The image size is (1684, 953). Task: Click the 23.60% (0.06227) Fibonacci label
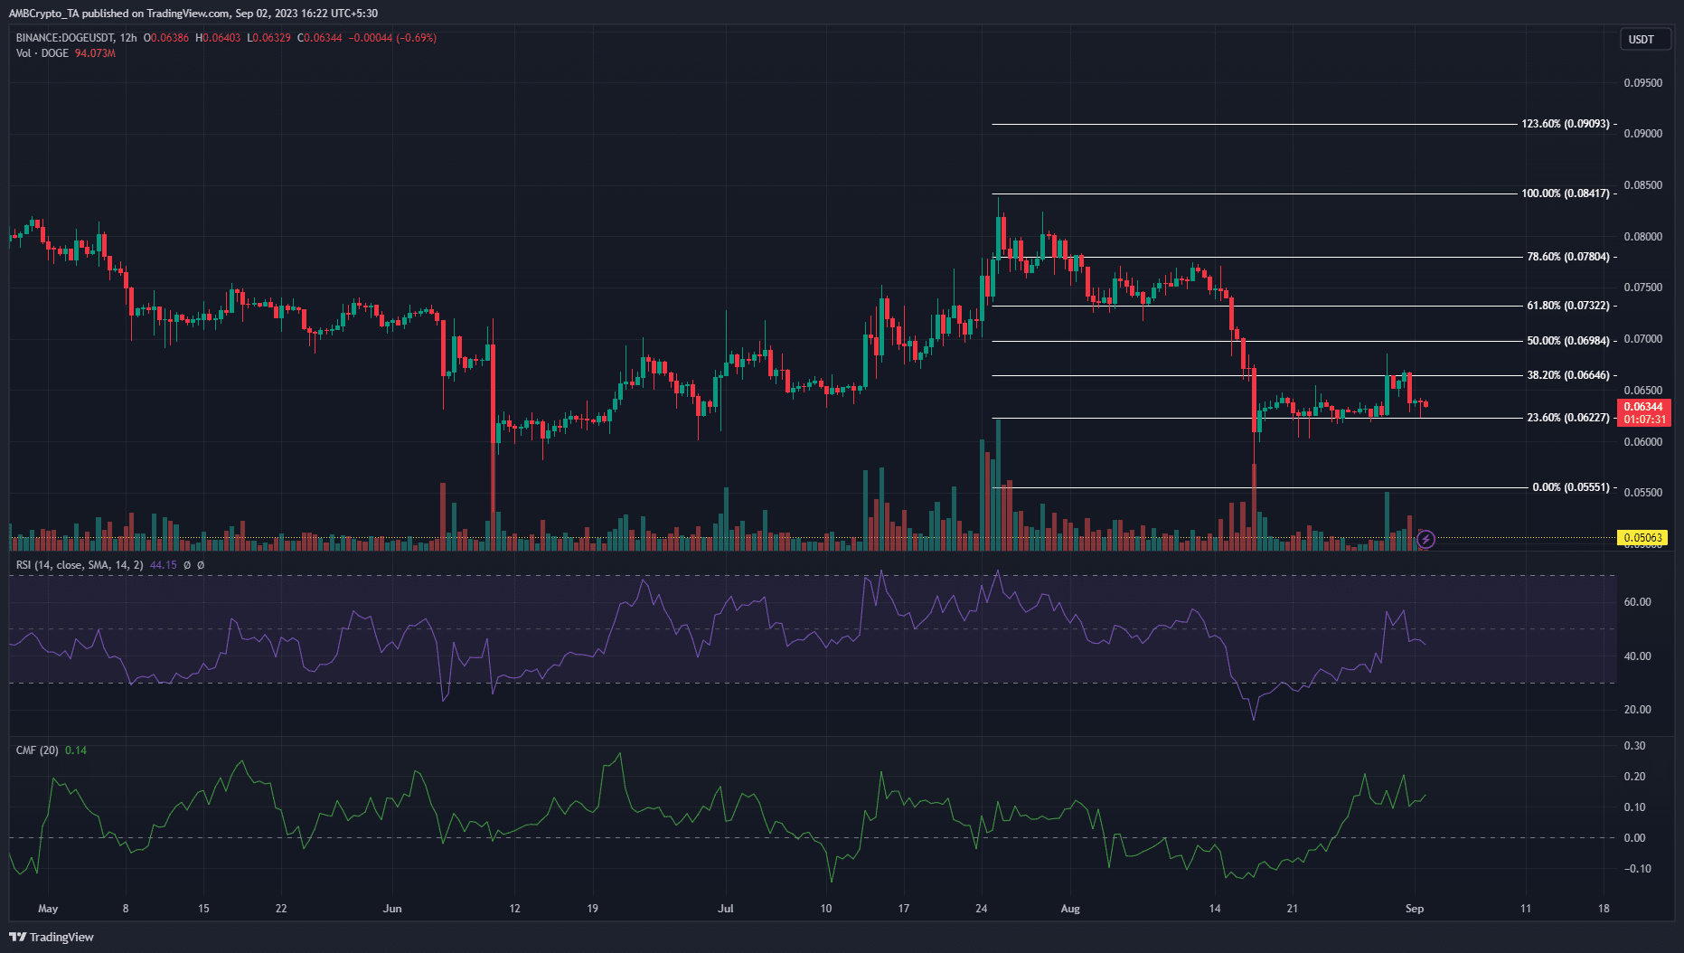click(1568, 418)
